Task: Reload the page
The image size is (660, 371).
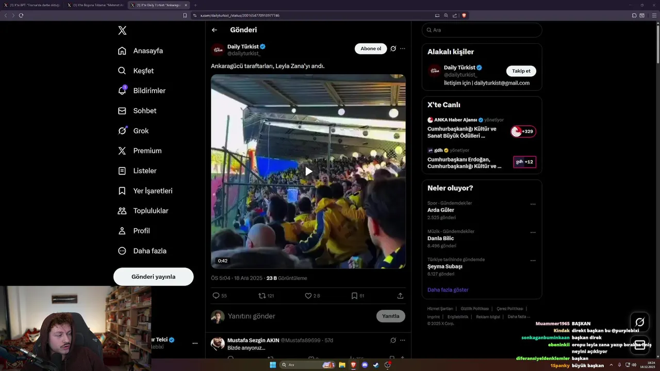Action: (21, 15)
